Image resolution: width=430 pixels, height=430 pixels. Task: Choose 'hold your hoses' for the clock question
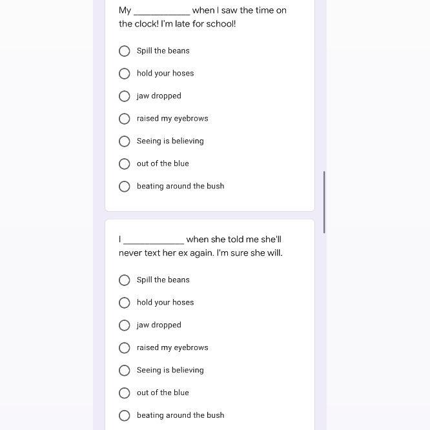[x=125, y=74]
